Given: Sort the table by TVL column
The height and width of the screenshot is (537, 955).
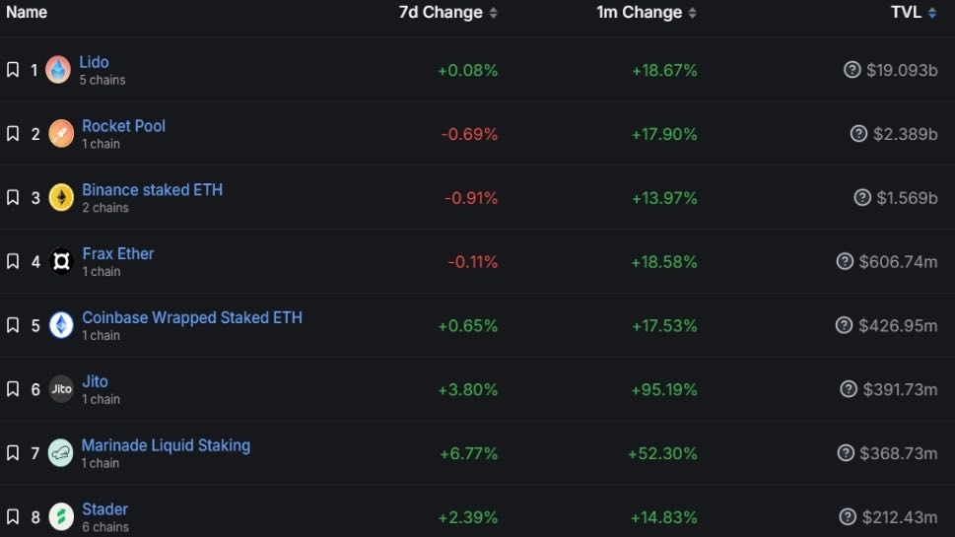Looking at the screenshot, I should [914, 12].
